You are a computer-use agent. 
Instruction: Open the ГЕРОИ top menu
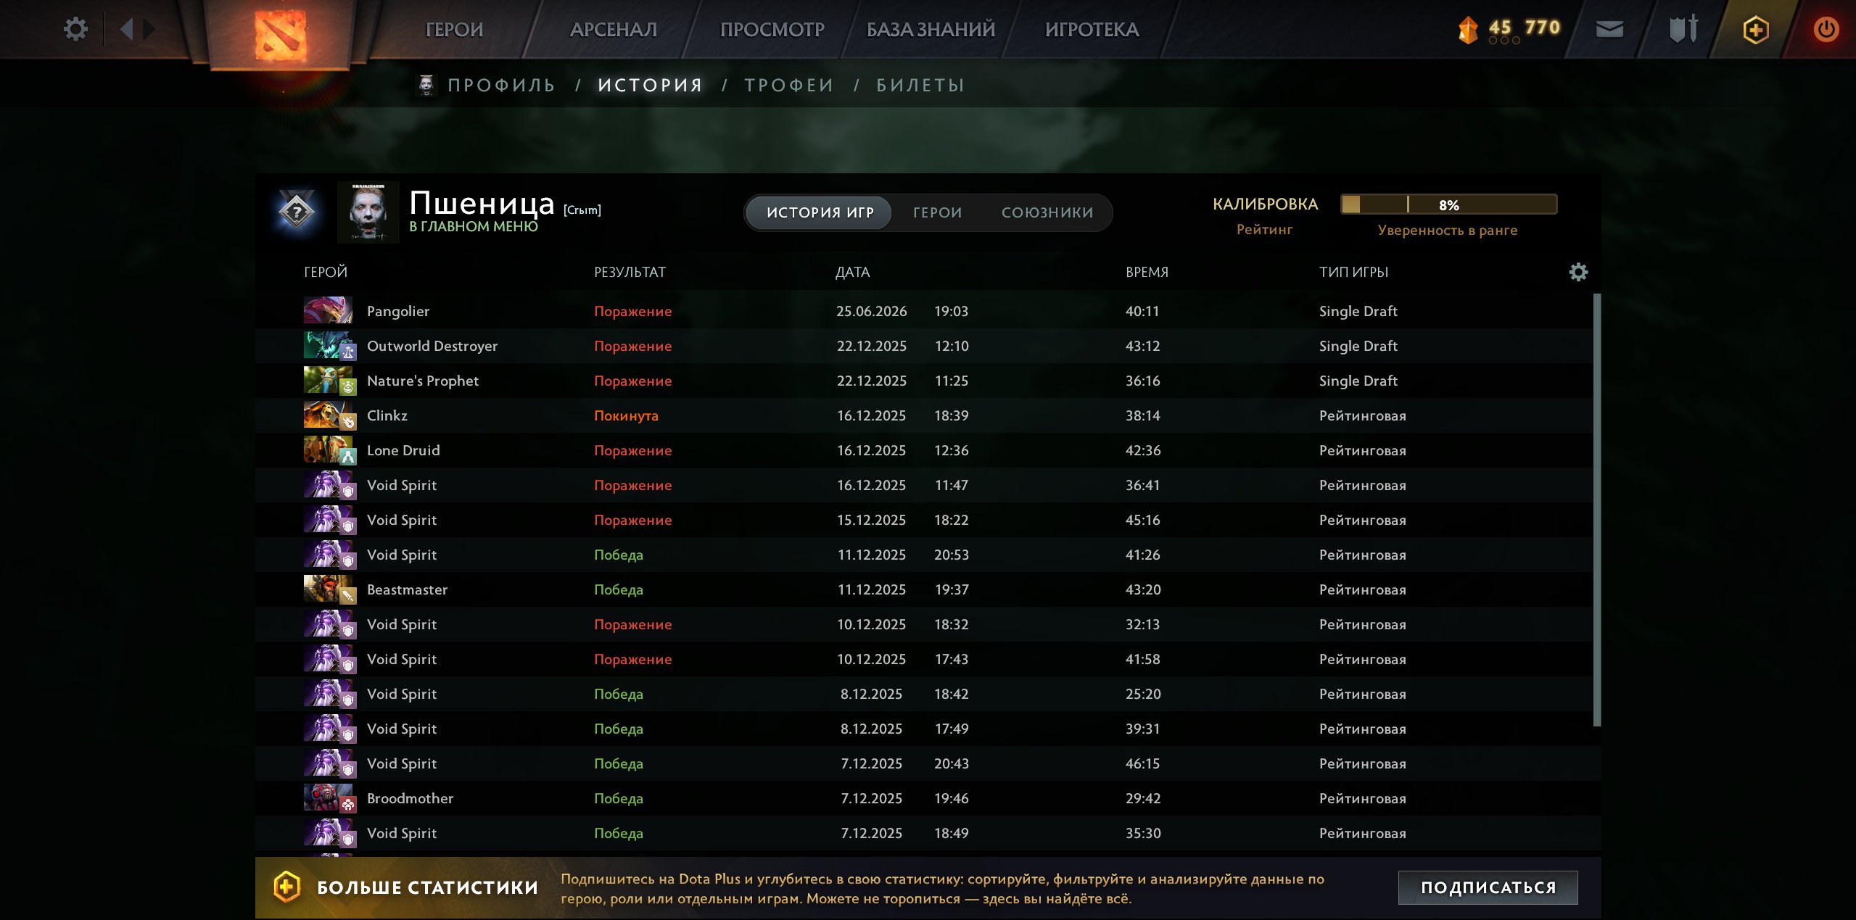pyautogui.click(x=454, y=29)
